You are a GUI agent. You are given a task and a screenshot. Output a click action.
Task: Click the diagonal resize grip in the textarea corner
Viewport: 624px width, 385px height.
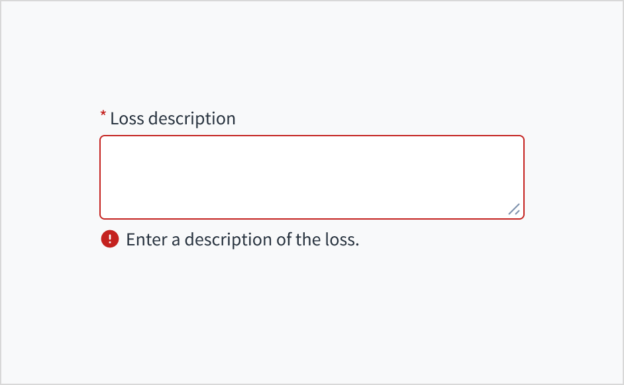coord(514,209)
